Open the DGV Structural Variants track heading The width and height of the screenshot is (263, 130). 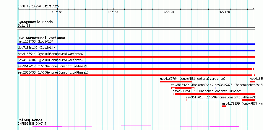[x=41, y=38]
